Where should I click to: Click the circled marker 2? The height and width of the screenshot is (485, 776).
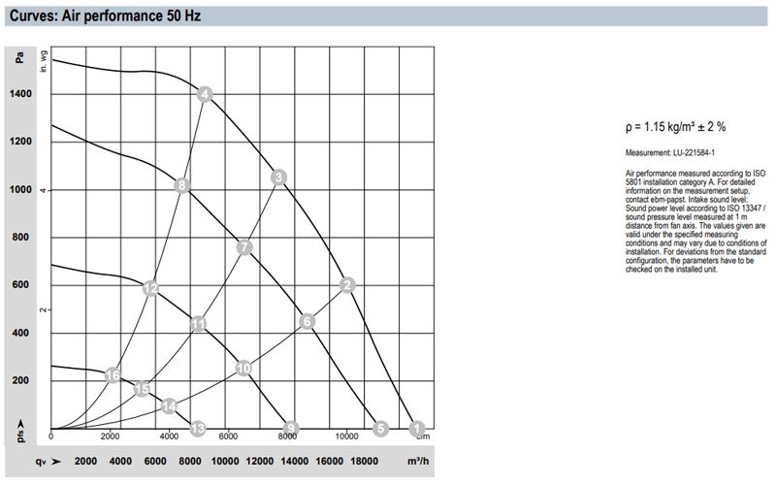point(348,284)
